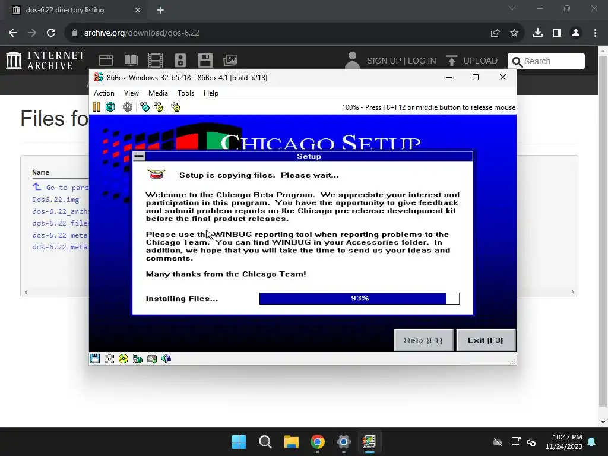The height and width of the screenshot is (456, 608).
Task: Click the notification bell in system tray
Action: tap(592, 442)
